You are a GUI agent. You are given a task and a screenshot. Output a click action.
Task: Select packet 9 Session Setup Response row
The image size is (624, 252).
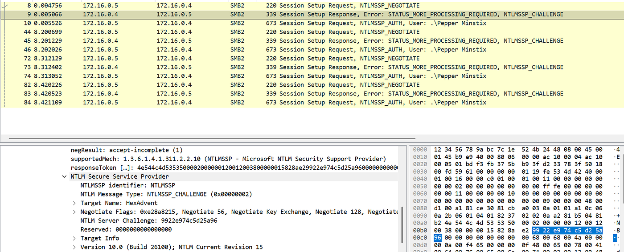[x=312, y=14]
